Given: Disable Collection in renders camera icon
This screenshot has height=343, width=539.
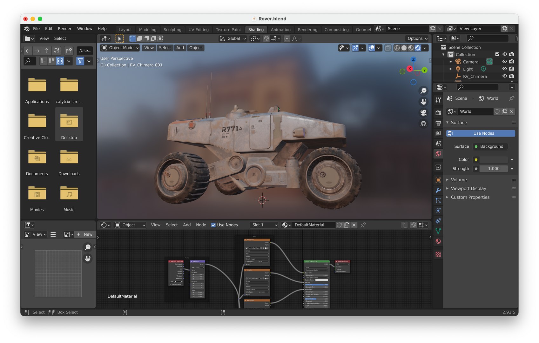Looking at the screenshot, I should [x=512, y=54].
